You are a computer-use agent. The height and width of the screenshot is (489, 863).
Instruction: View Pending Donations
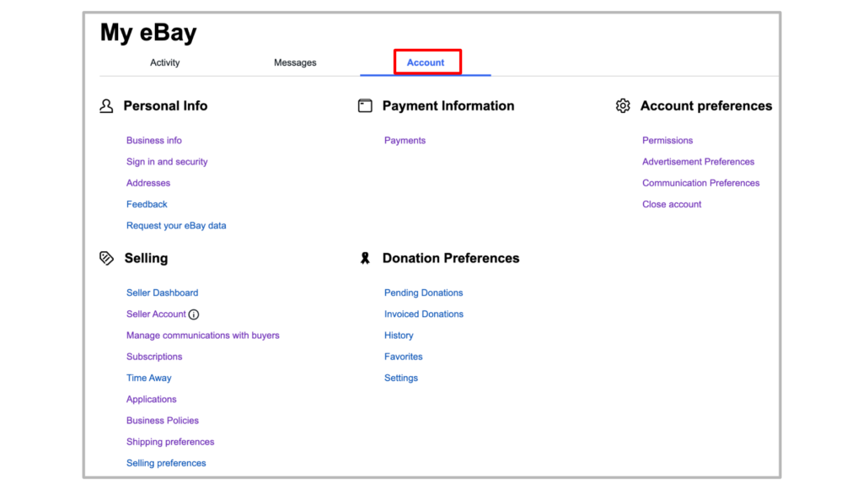[x=423, y=293]
